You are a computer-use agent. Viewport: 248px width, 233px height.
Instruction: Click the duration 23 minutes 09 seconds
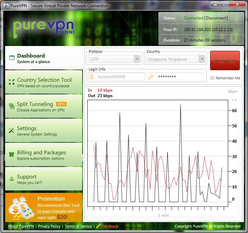coord(204,40)
